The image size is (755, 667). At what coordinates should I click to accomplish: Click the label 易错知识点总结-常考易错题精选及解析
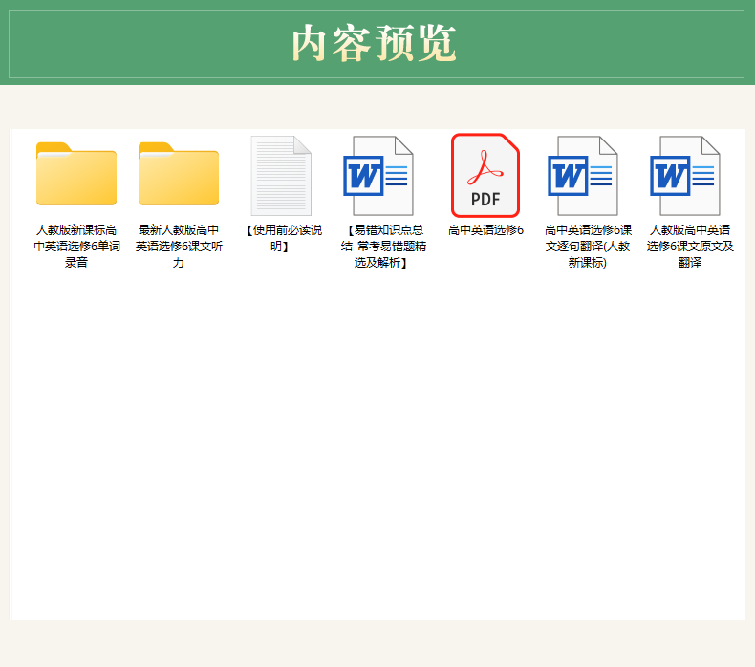coord(383,247)
